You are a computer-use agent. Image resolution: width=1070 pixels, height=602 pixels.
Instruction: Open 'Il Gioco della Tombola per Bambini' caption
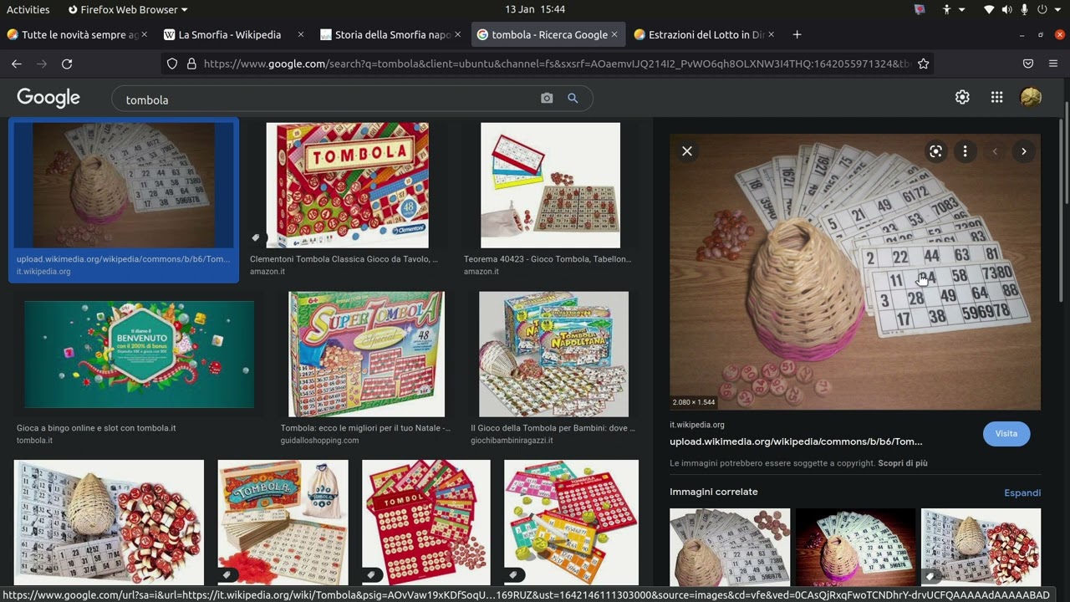pos(553,428)
